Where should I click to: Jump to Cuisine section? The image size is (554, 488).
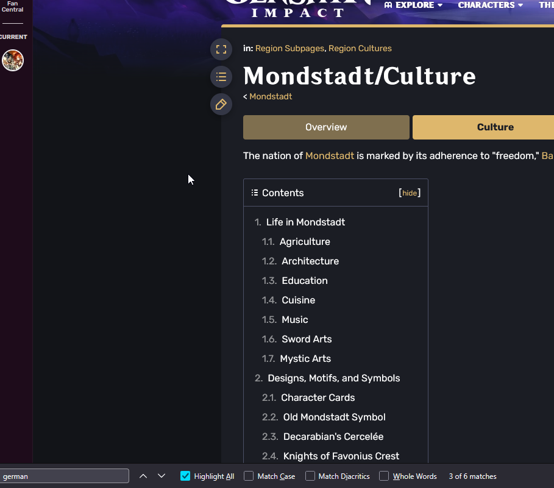click(298, 300)
